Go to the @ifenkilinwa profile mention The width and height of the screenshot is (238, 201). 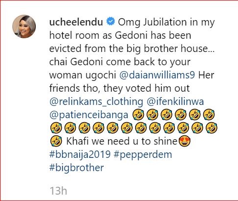pyautogui.click(x=175, y=101)
